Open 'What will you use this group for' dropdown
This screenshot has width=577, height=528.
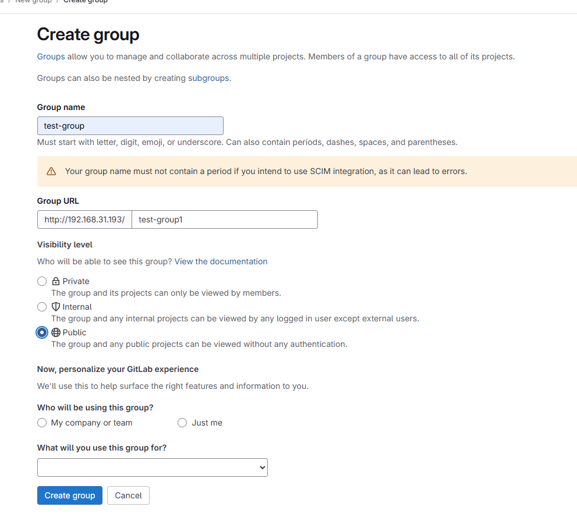tap(153, 467)
